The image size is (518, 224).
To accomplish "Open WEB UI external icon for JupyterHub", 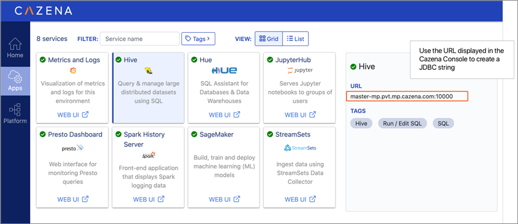I will point(313,114).
